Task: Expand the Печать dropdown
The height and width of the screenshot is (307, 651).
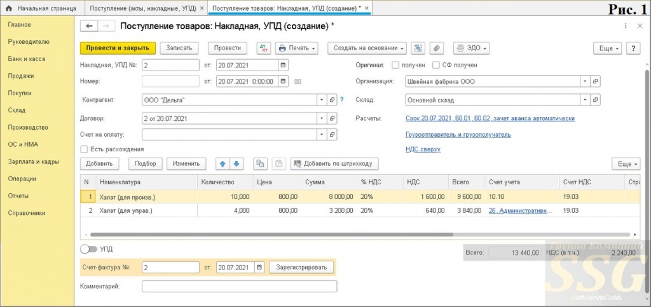Action: [x=297, y=48]
